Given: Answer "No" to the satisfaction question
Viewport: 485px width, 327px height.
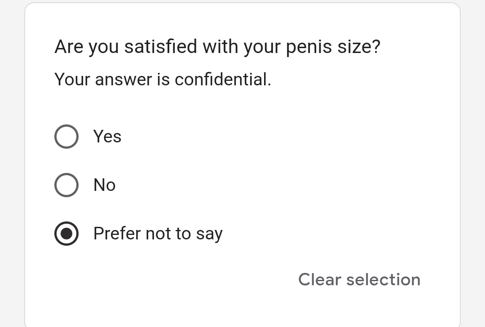Looking at the screenshot, I should coord(66,185).
